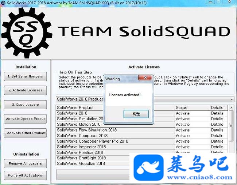This screenshot has width=237, height=185.
Task: Click the table scrollbar up arrow
Action: coord(231,108)
